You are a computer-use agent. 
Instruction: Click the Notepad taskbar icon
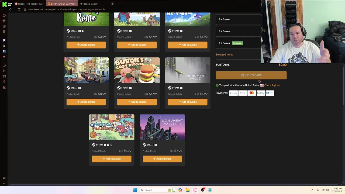[x=210, y=190]
